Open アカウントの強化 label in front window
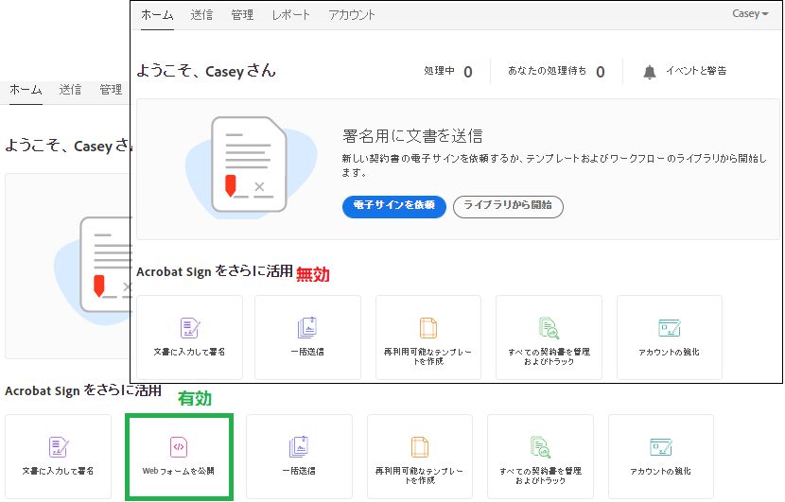This screenshot has width=785, height=502. click(x=670, y=352)
